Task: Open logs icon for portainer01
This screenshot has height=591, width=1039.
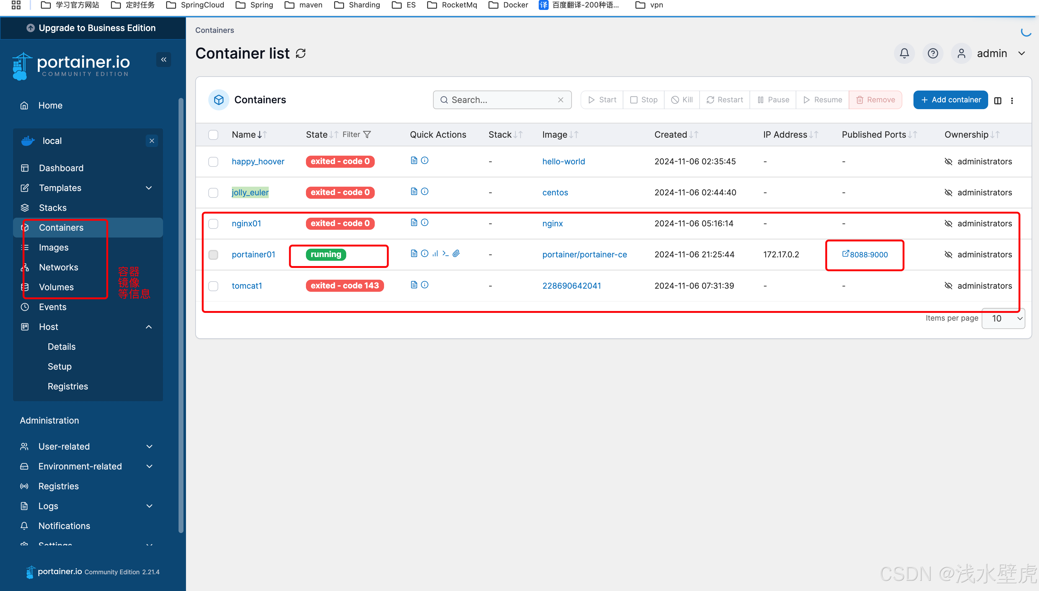Action: pyautogui.click(x=414, y=253)
